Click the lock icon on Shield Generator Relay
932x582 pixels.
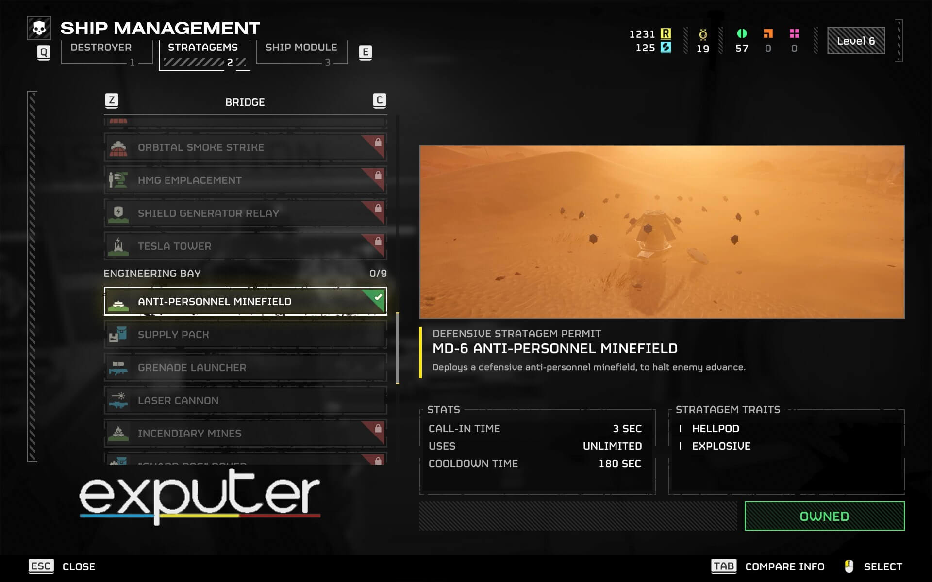[378, 209]
